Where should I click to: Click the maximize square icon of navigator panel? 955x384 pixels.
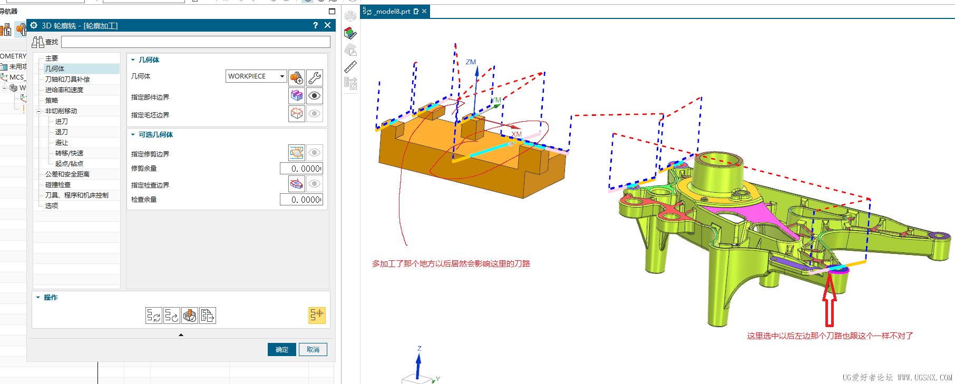pos(332,11)
